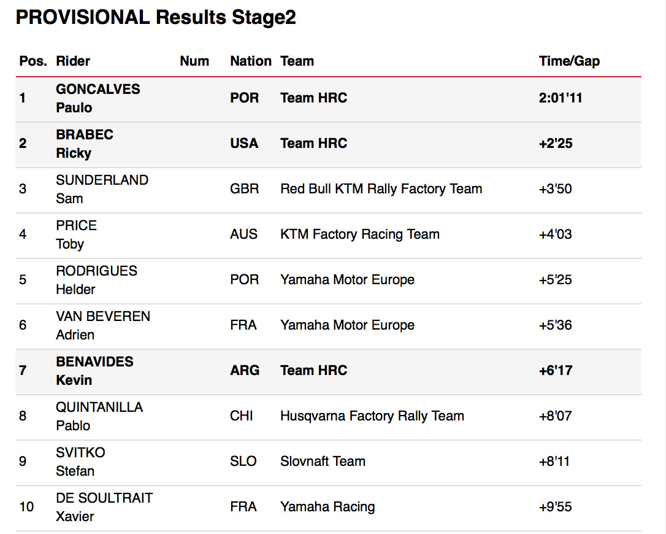Image resolution: width=666 pixels, height=534 pixels.
Task: Click Husqvarna Factory Rally Team
Action: point(372,416)
